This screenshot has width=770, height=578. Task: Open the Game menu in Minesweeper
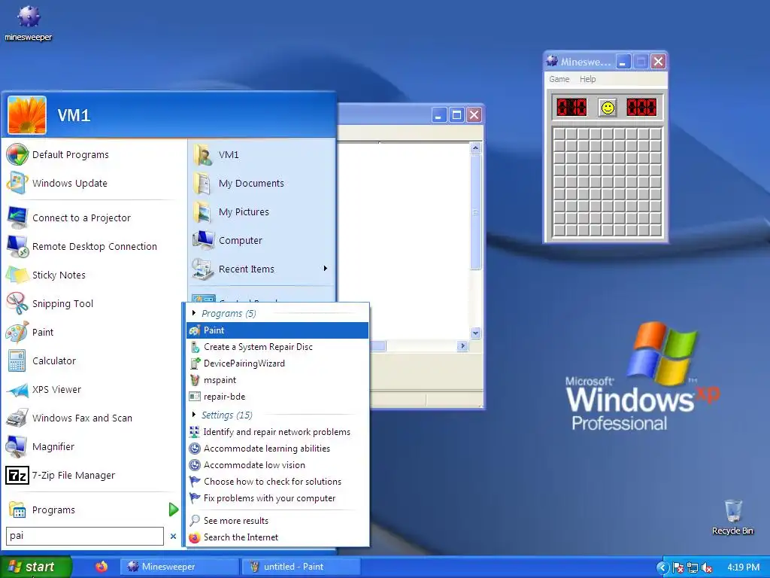(559, 79)
